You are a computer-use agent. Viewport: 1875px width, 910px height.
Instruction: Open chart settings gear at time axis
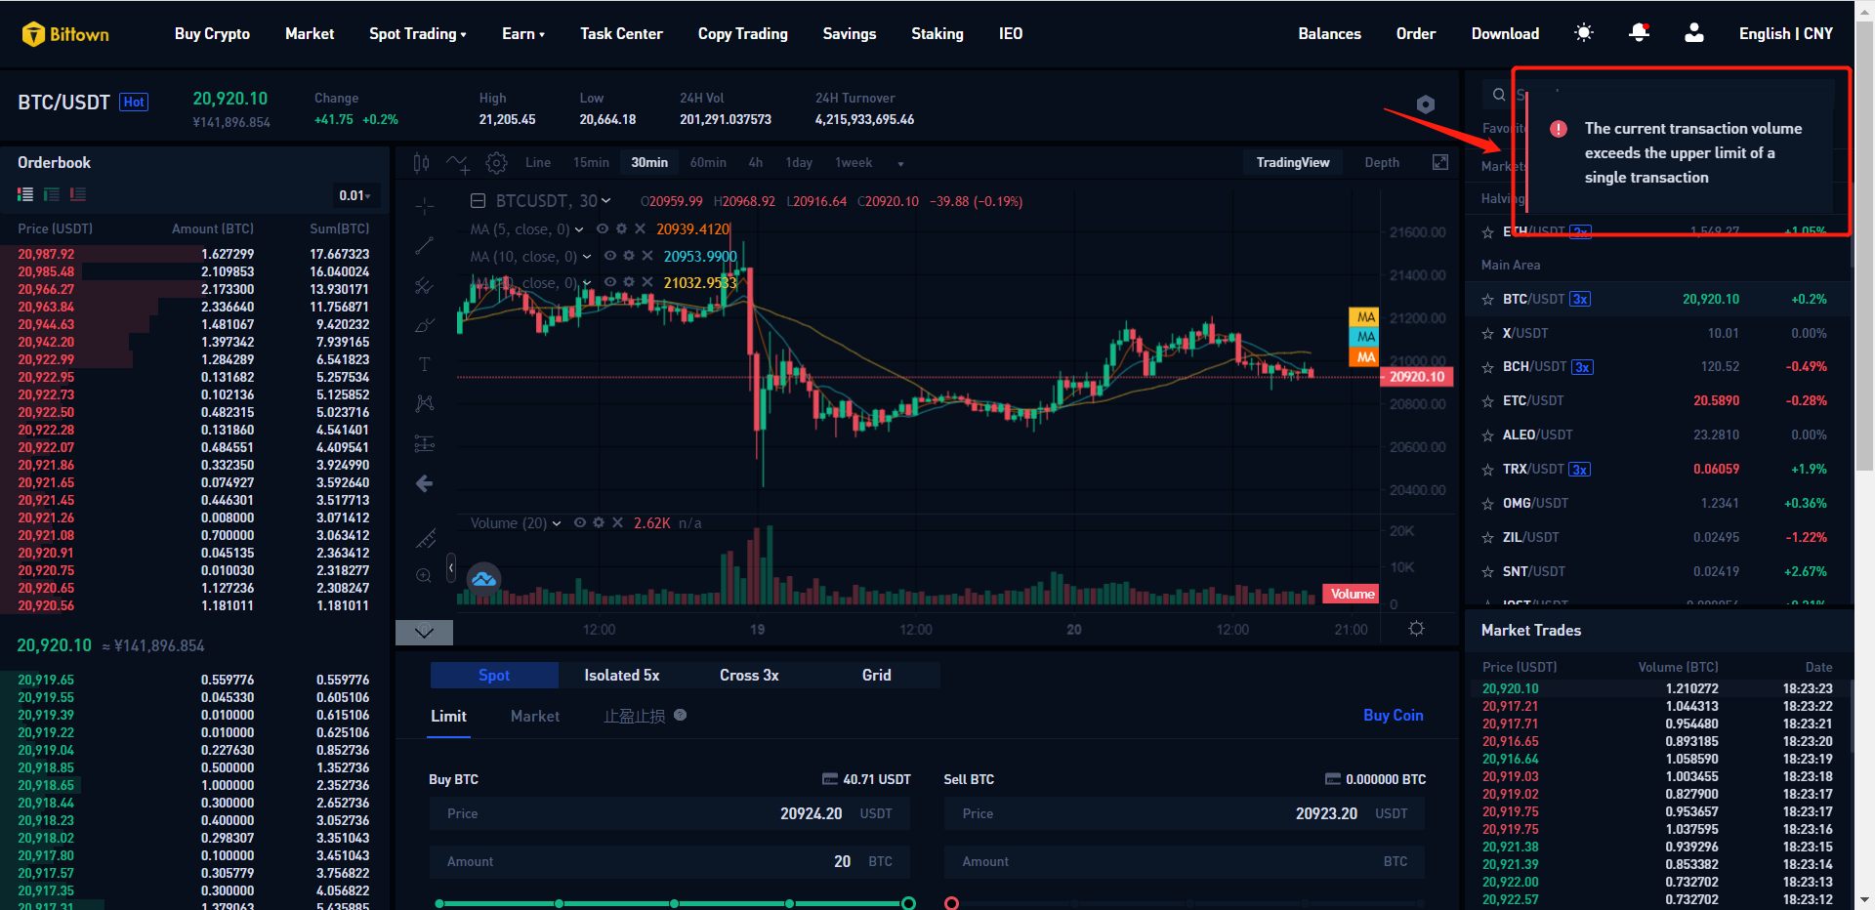pyautogui.click(x=1416, y=629)
